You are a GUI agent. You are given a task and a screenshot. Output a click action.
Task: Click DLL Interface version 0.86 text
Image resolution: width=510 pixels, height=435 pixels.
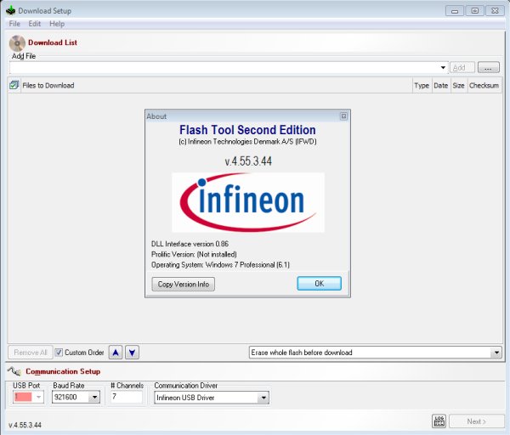[x=190, y=244]
